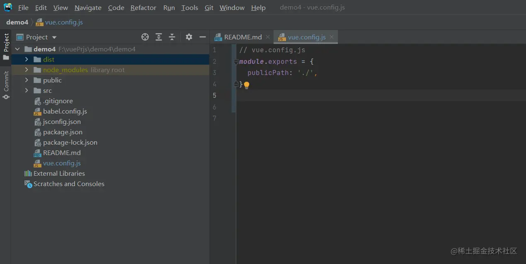Expand the public folder arrow
The width and height of the screenshot is (526, 264).
pyautogui.click(x=27, y=80)
